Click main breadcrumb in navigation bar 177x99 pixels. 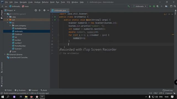(25, 6)
